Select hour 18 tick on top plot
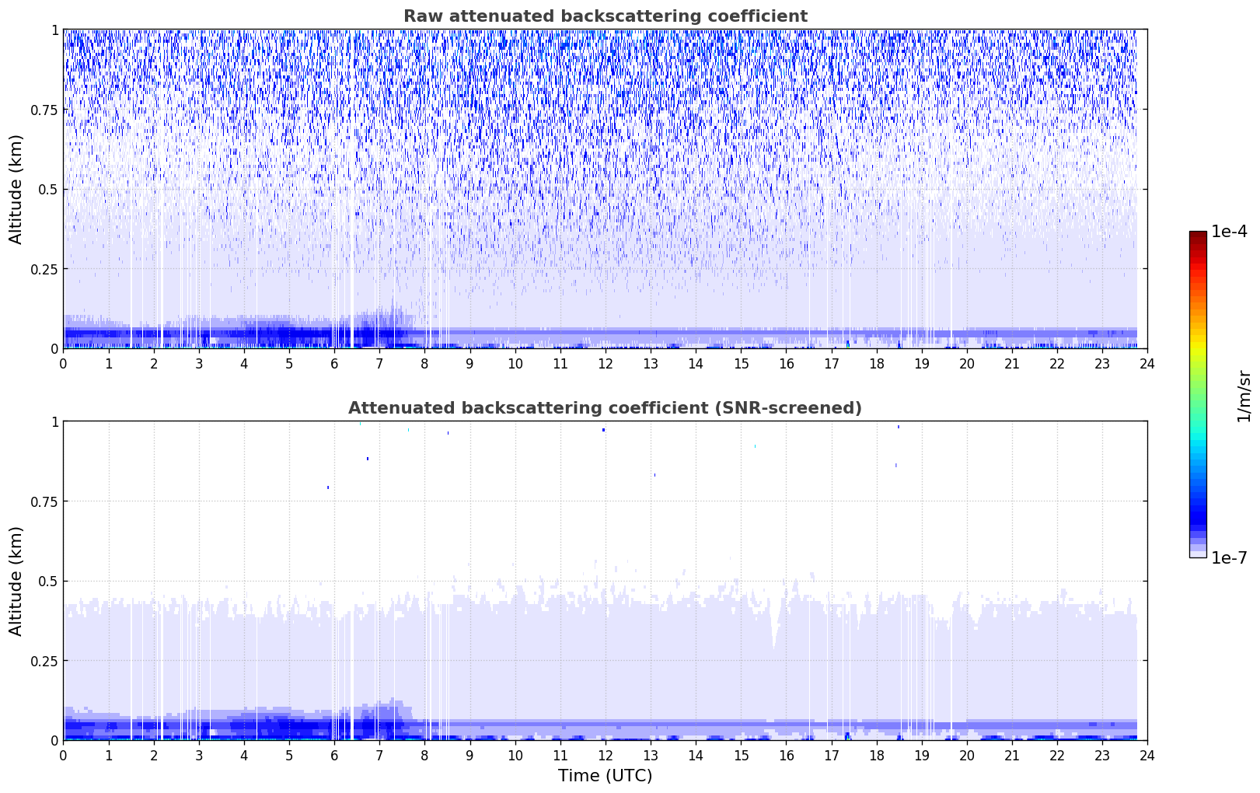This screenshot has width=1260, height=793. [876, 364]
